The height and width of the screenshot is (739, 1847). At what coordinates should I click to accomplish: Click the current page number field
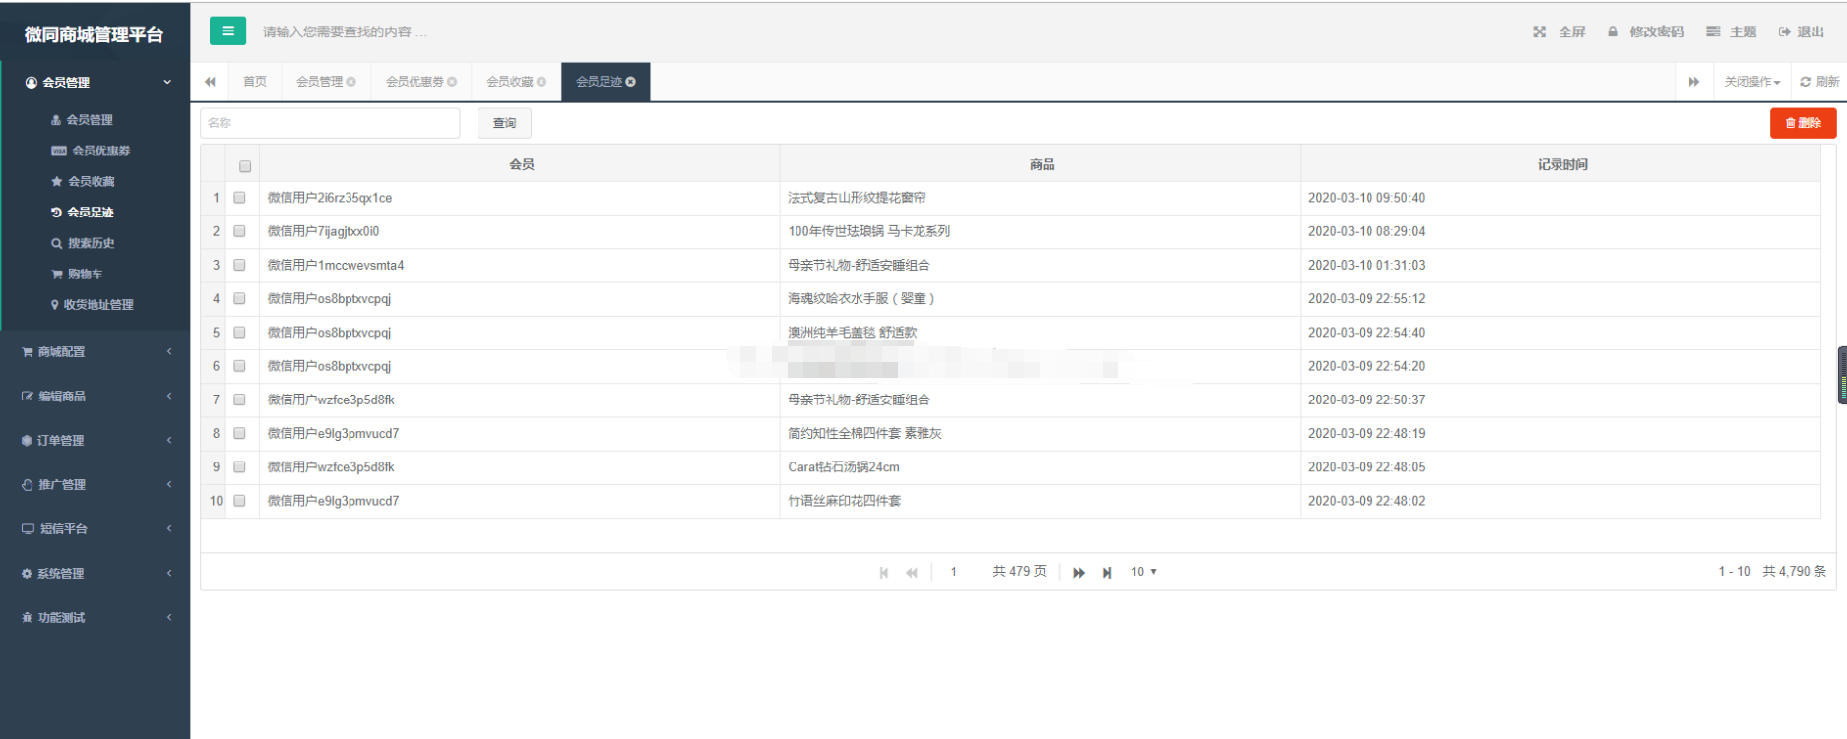953,572
